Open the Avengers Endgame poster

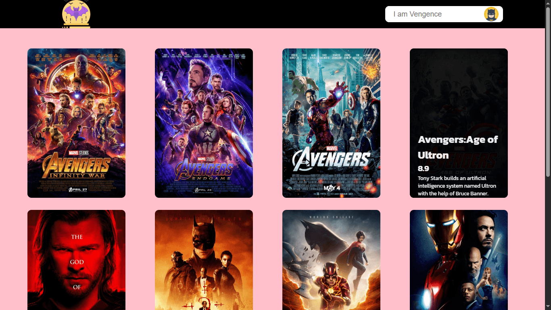[204, 123]
